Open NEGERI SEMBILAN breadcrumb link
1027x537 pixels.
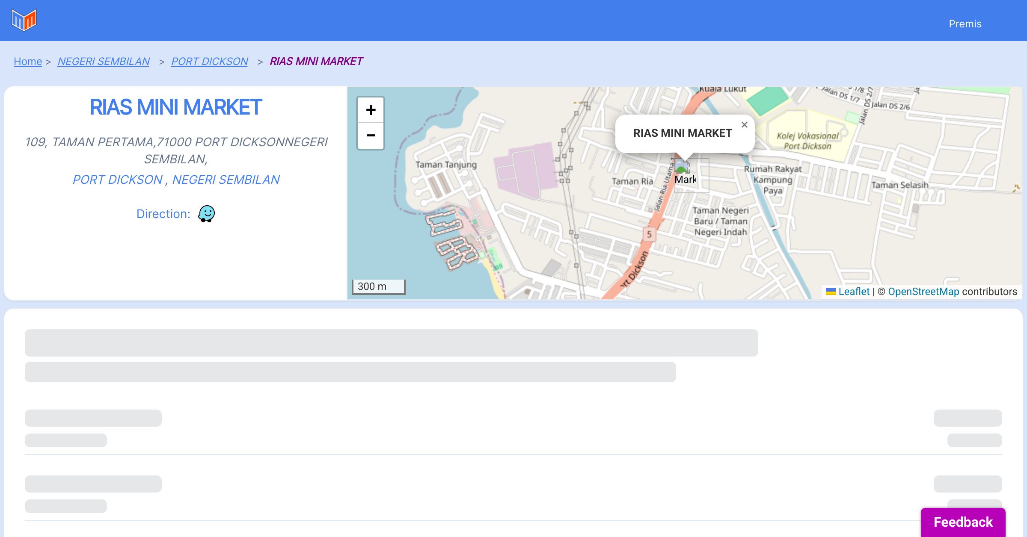(x=104, y=62)
